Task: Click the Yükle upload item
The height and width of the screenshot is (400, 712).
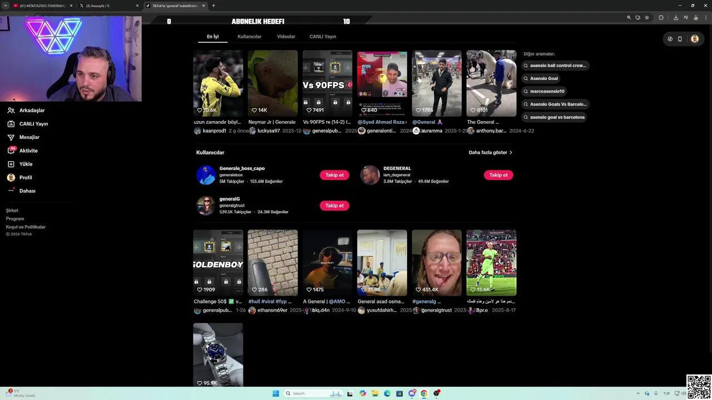Action: pos(20,164)
